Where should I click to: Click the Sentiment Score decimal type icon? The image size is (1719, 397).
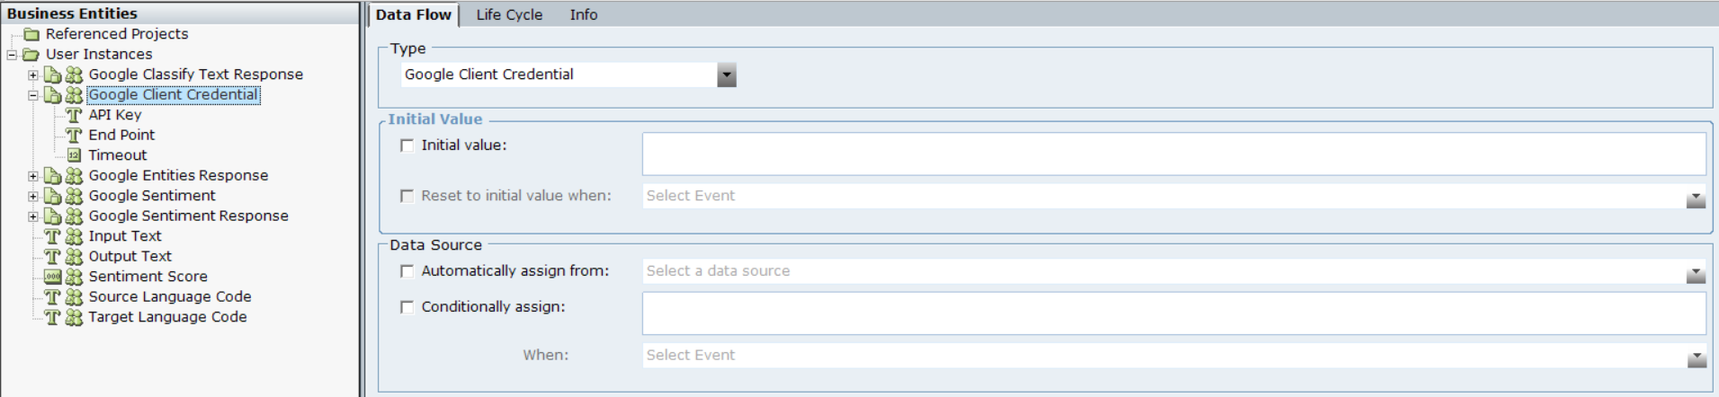pos(53,277)
